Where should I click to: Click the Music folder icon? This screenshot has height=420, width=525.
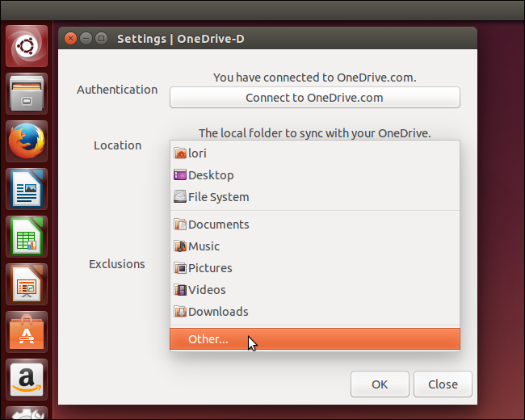[180, 246]
